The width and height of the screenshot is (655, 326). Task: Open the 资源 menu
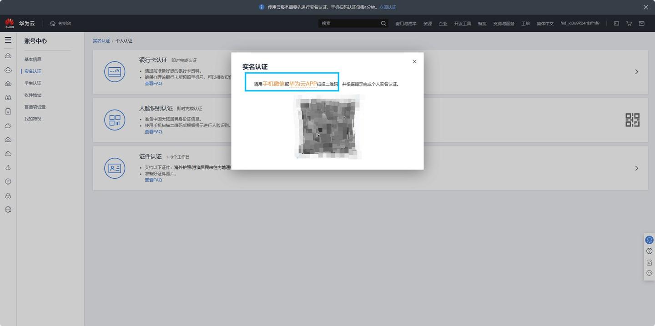point(428,24)
